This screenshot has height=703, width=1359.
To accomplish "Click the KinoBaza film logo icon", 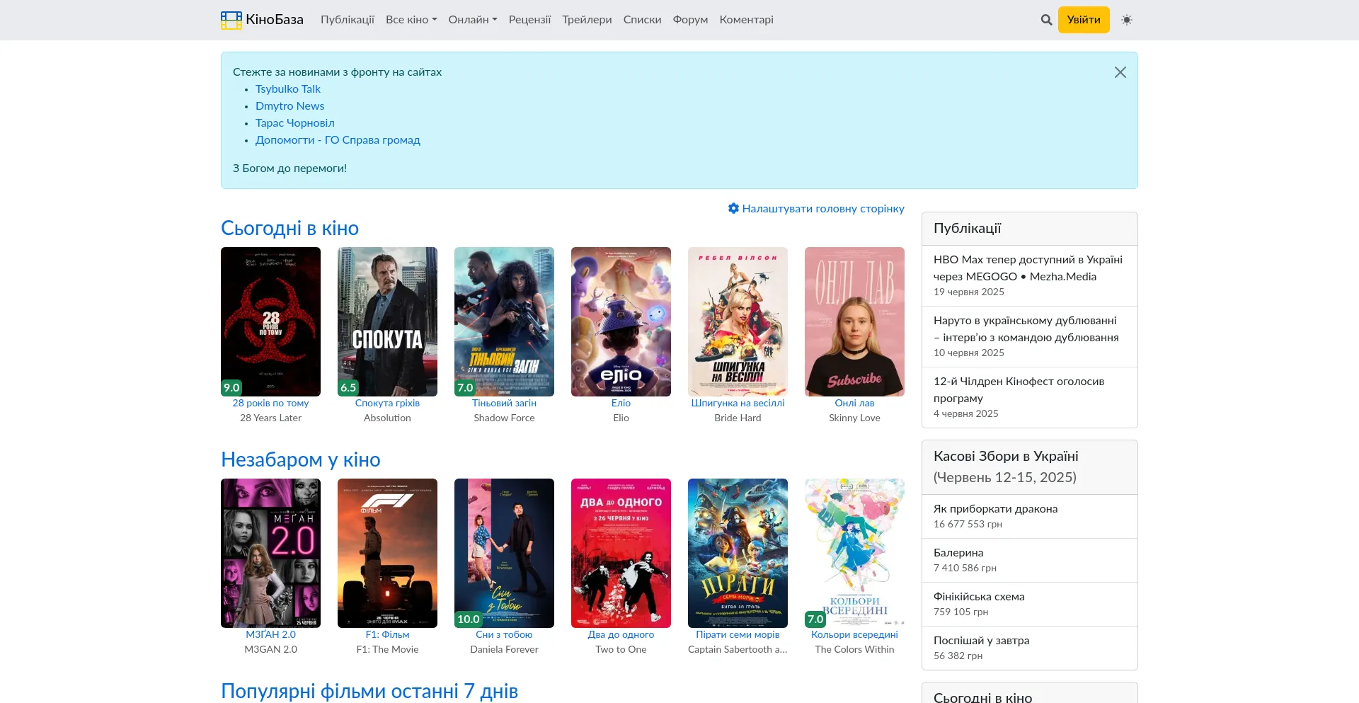I will point(231,20).
